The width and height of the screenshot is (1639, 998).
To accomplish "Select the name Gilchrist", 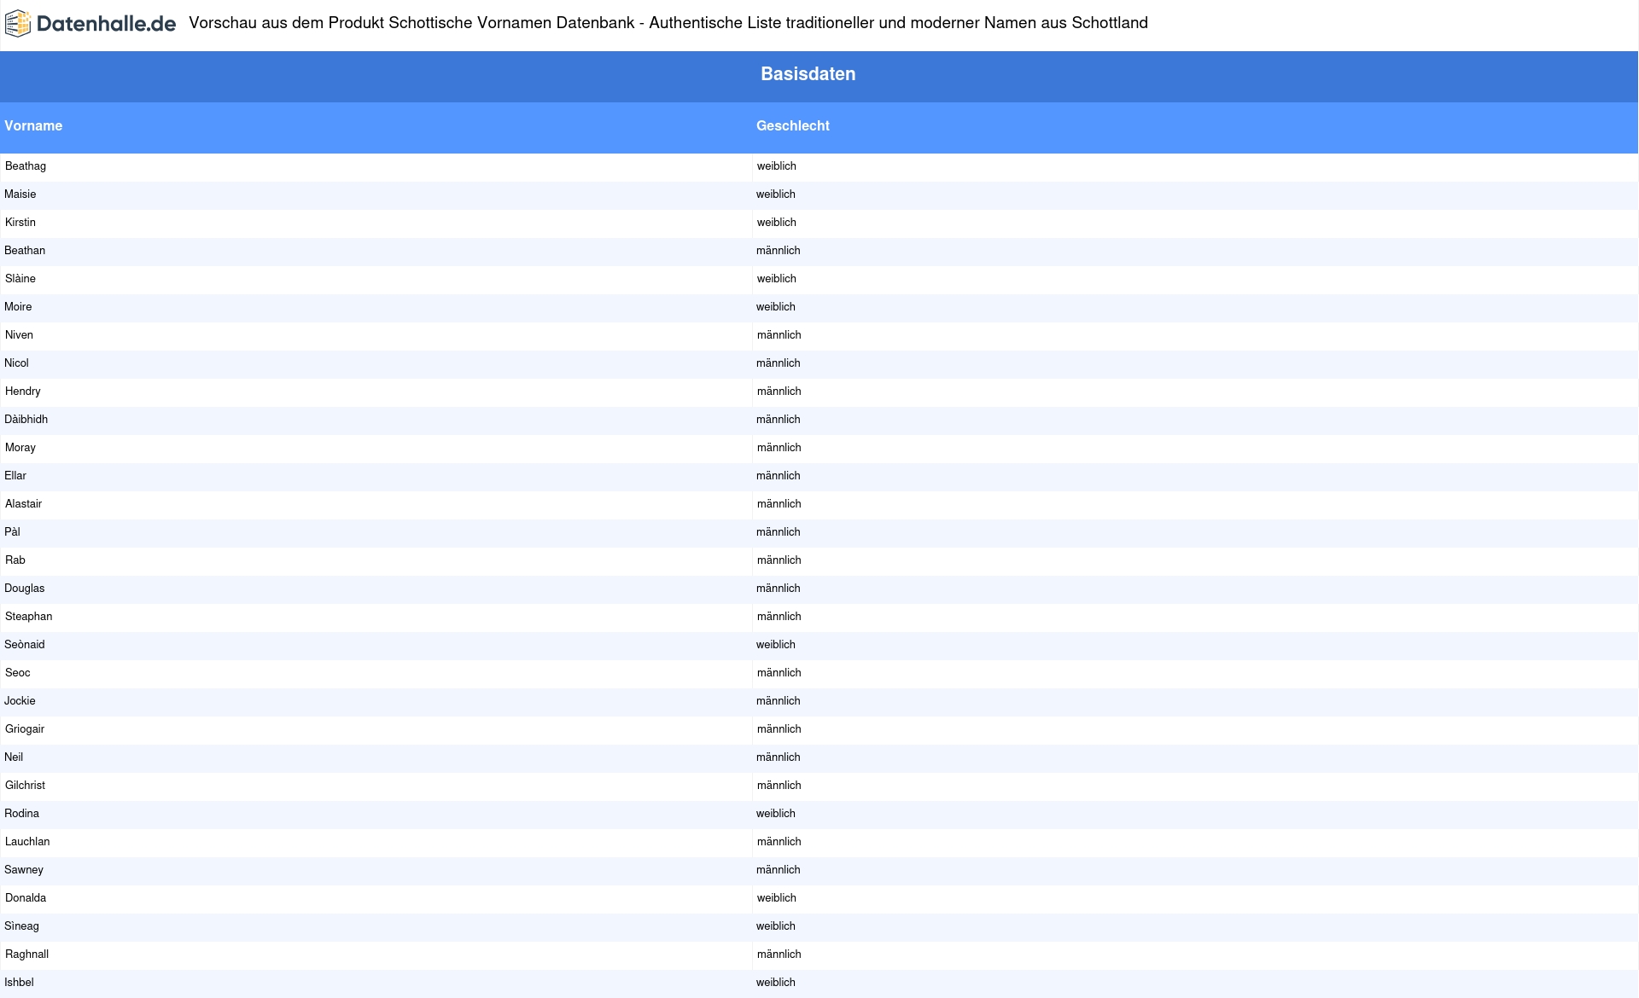I will point(25,786).
